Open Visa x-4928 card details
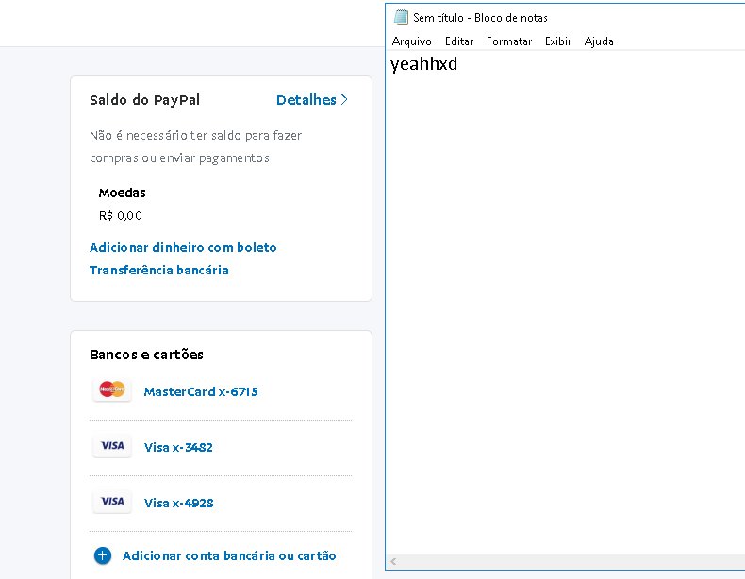The width and height of the screenshot is (745, 579). coord(178,503)
